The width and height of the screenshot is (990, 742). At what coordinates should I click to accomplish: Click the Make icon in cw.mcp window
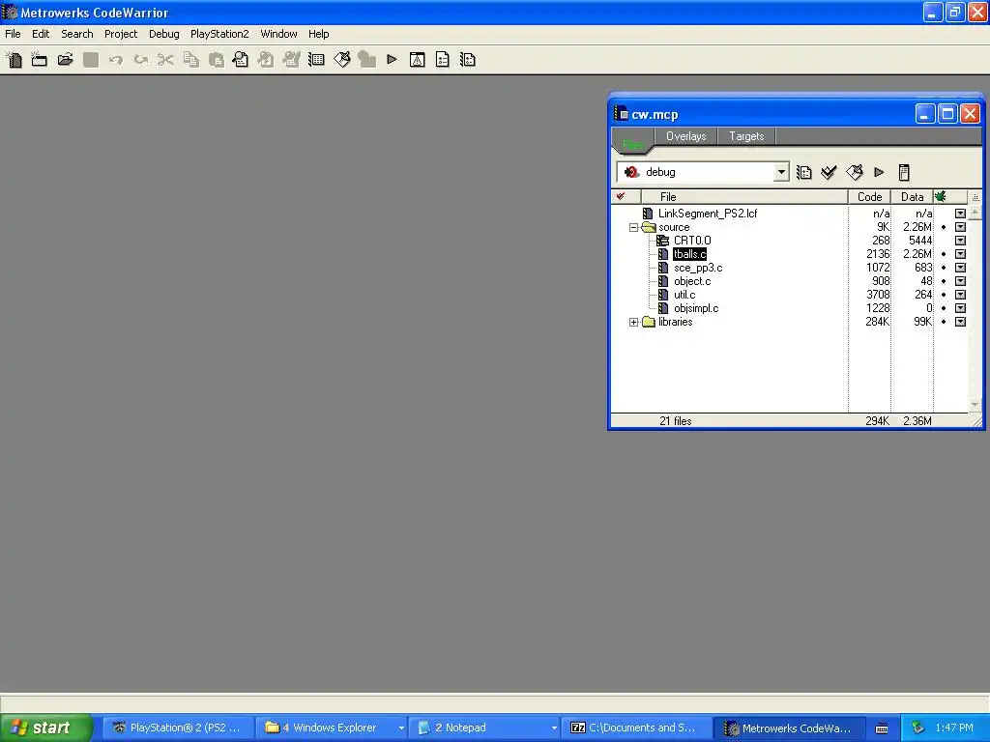855,172
